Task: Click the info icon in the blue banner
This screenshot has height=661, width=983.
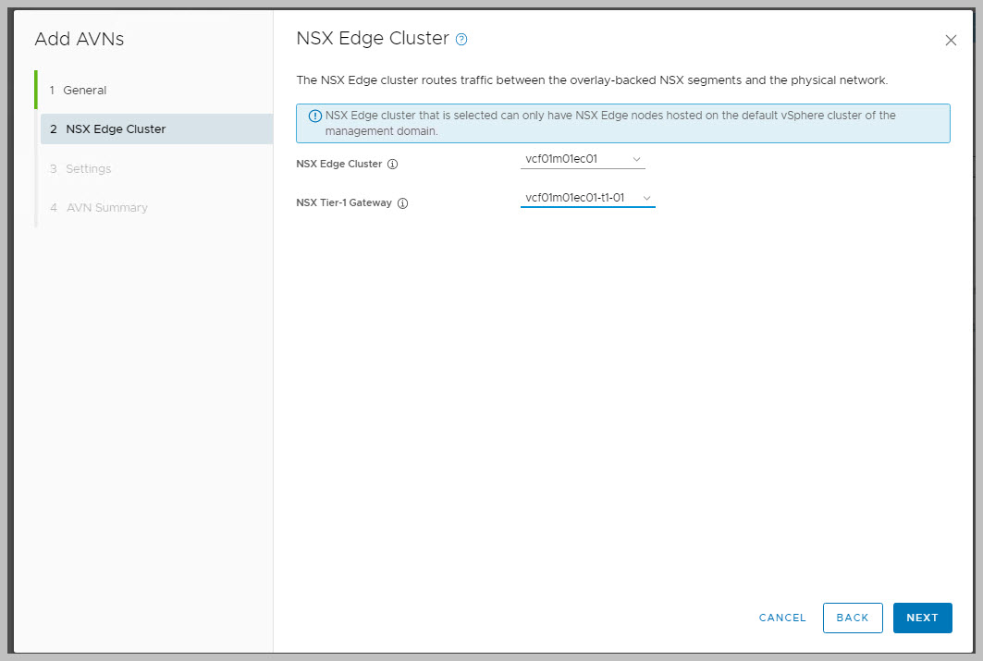Action: coord(314,116)
